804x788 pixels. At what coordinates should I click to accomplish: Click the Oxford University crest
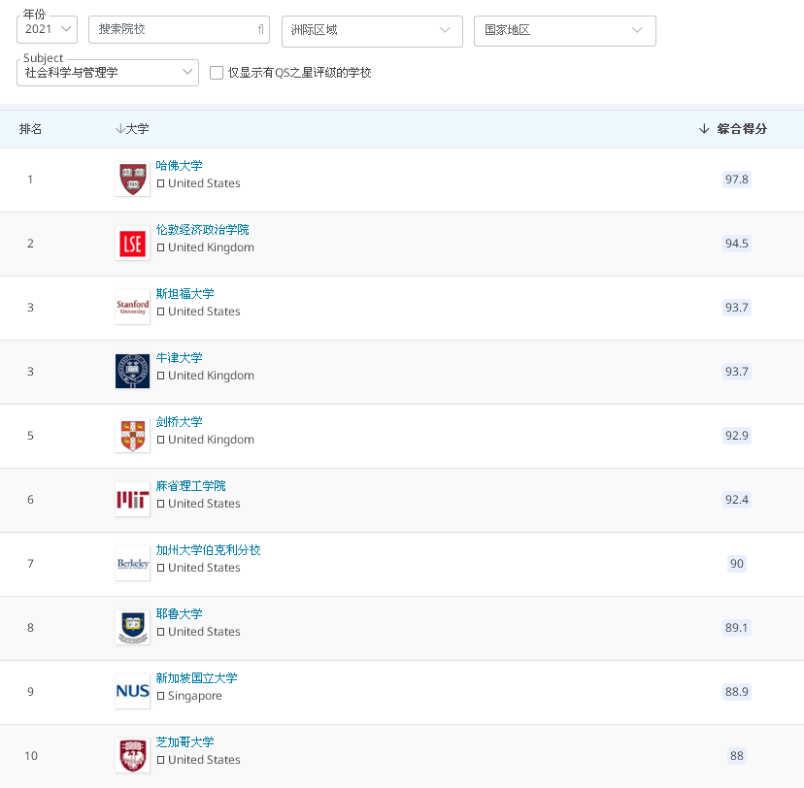click(132, 372)
